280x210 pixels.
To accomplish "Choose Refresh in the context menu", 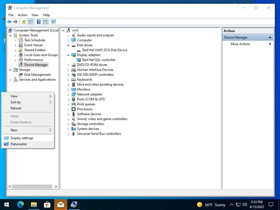I will (x=28, y=108).
